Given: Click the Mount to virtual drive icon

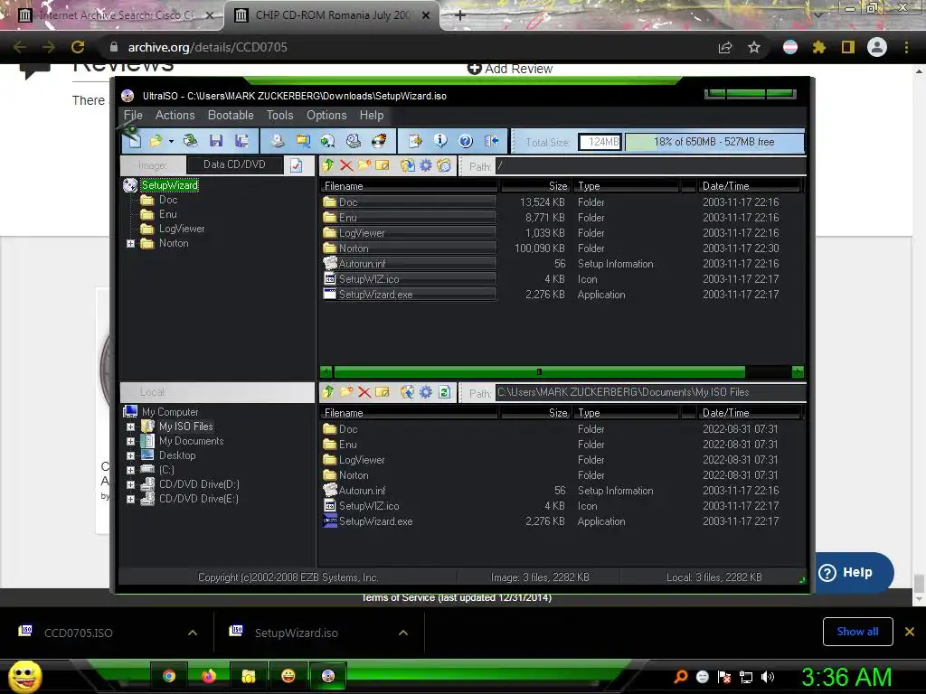Looking at the screenshot, I should (354, 140).
